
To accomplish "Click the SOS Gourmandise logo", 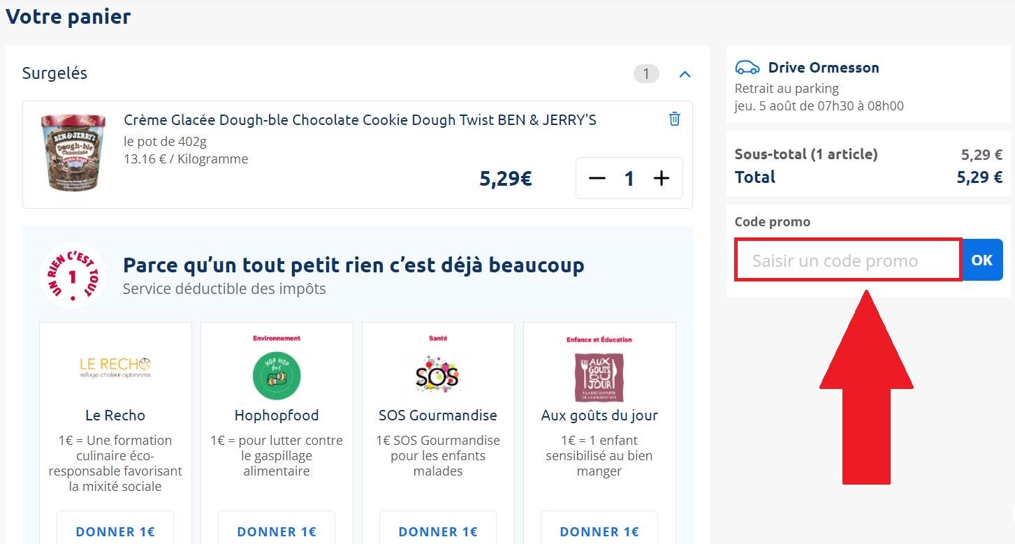I will [437, 376].
